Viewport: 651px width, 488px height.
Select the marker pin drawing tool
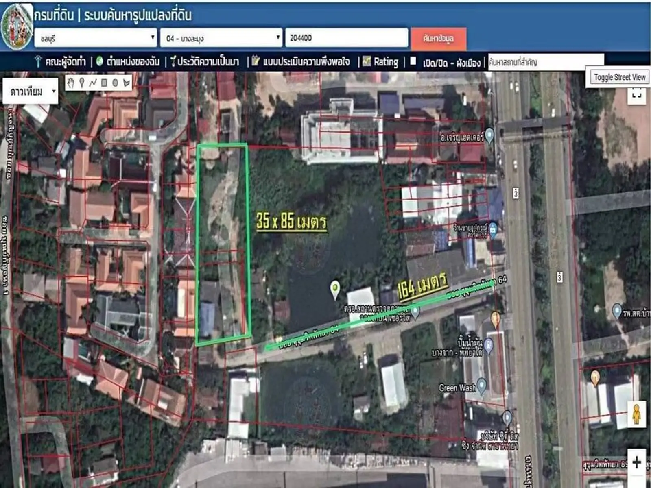click(82, 83)
